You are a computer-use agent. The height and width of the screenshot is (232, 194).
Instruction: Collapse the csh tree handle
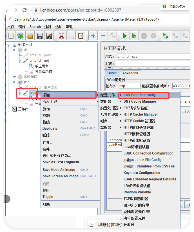click(x=14, y=82)
